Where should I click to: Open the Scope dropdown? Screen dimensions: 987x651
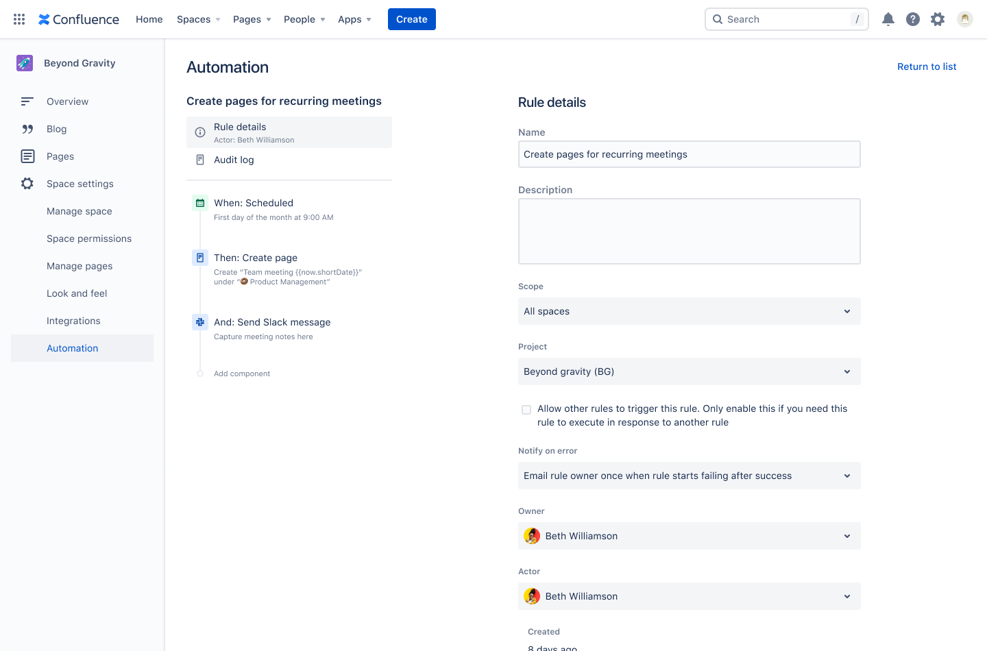tap(690, 311)
